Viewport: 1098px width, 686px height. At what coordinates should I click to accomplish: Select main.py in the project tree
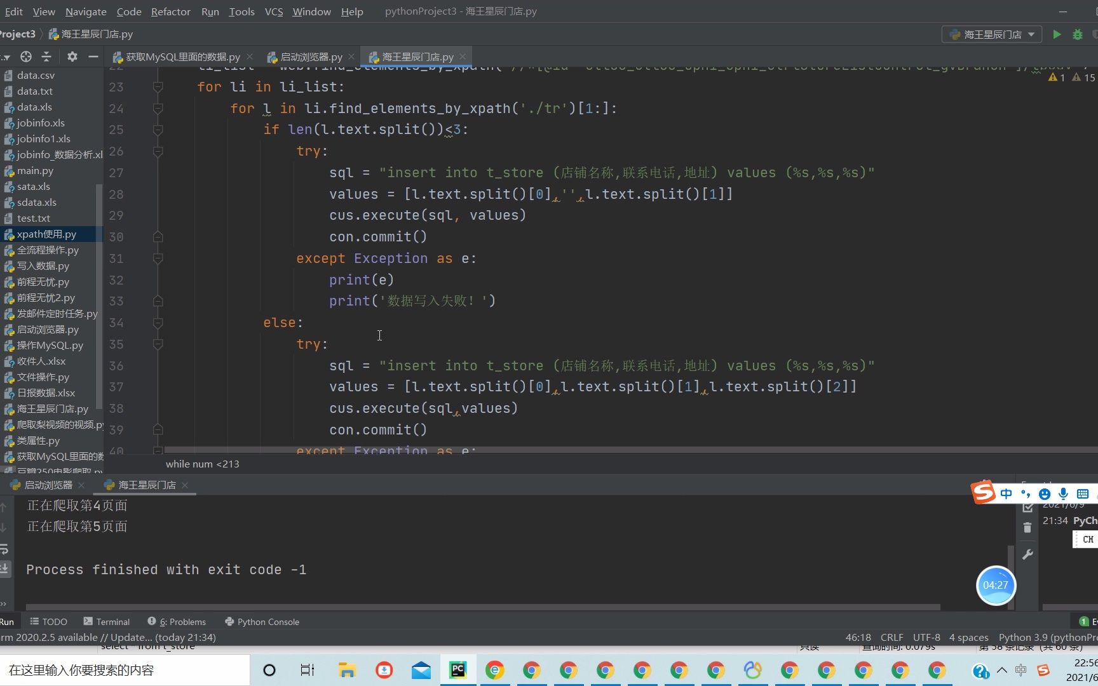35,170
